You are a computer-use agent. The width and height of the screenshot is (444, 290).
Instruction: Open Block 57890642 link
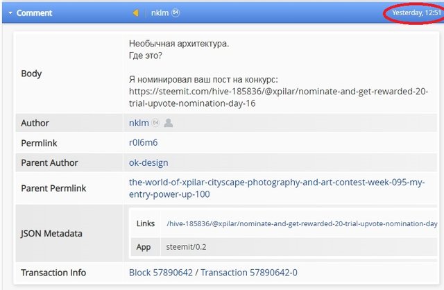[161, 273]
